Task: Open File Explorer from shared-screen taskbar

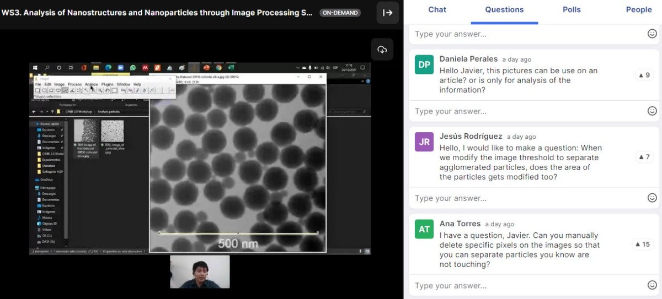Action: (x=96, y=68)
